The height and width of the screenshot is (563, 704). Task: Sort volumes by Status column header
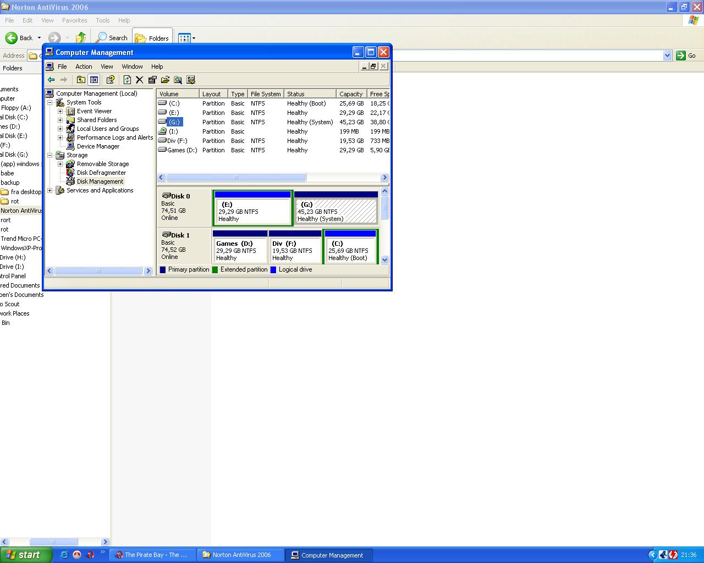pos(310,94)
